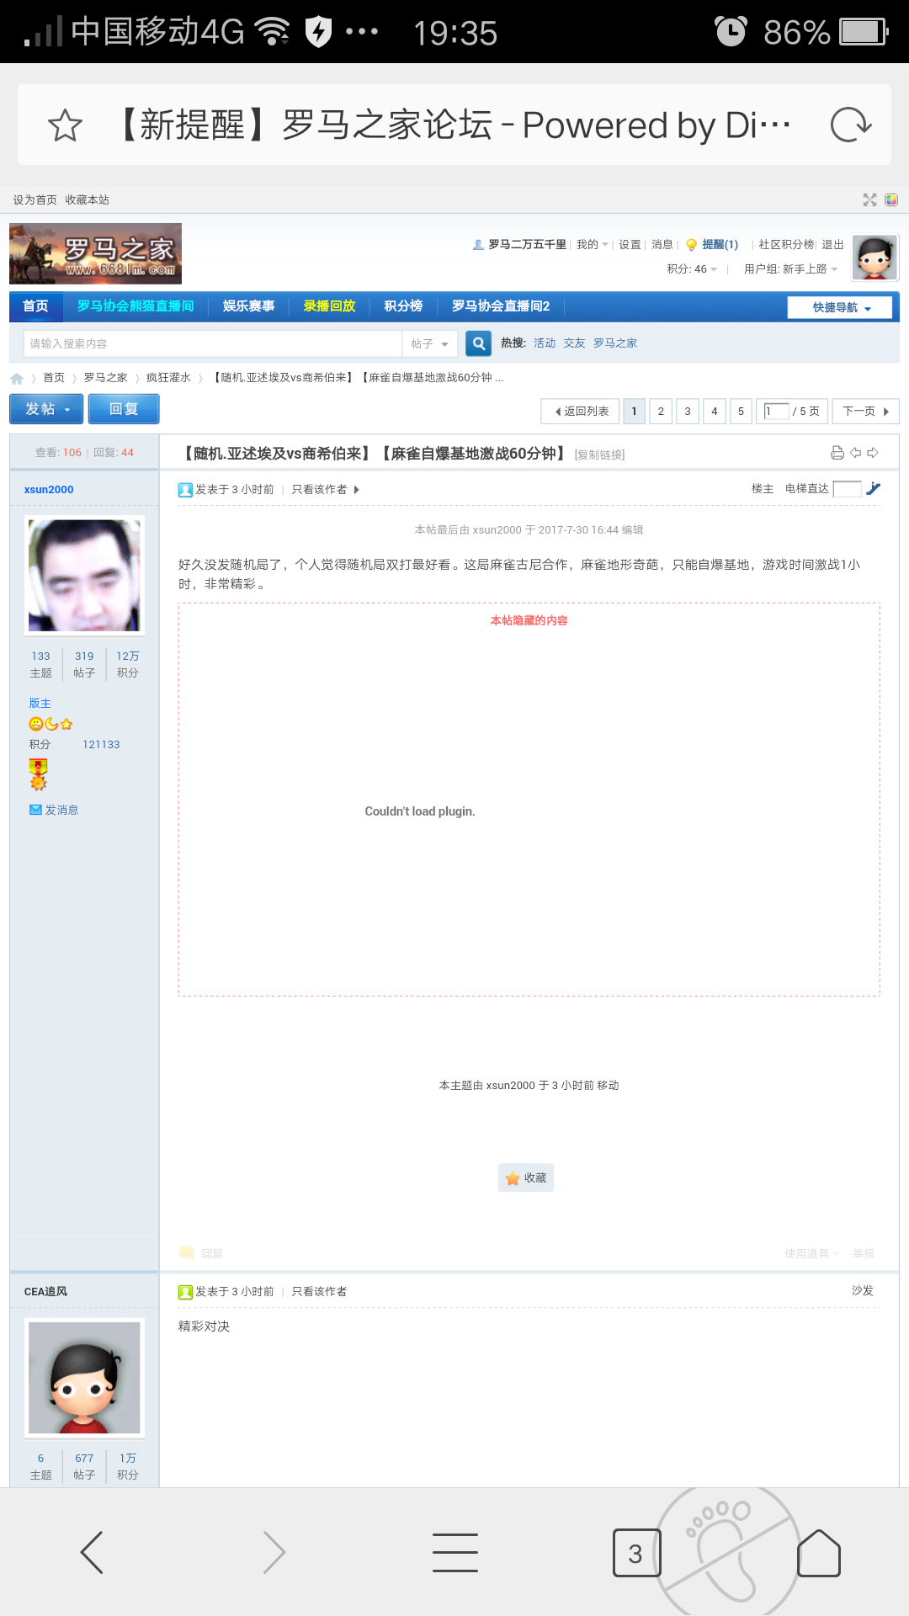909x1616 pixels.
Task: Click 设为首页 at top left
Action: 35,199
